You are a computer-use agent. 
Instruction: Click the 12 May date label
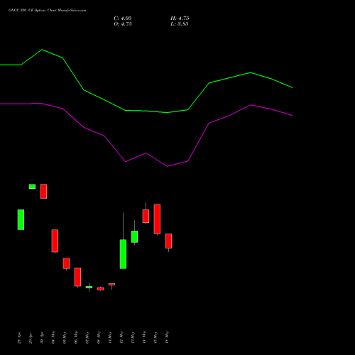[x=121, y=337]
